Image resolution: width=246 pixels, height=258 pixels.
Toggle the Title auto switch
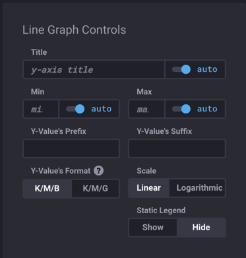pos(181,69)
